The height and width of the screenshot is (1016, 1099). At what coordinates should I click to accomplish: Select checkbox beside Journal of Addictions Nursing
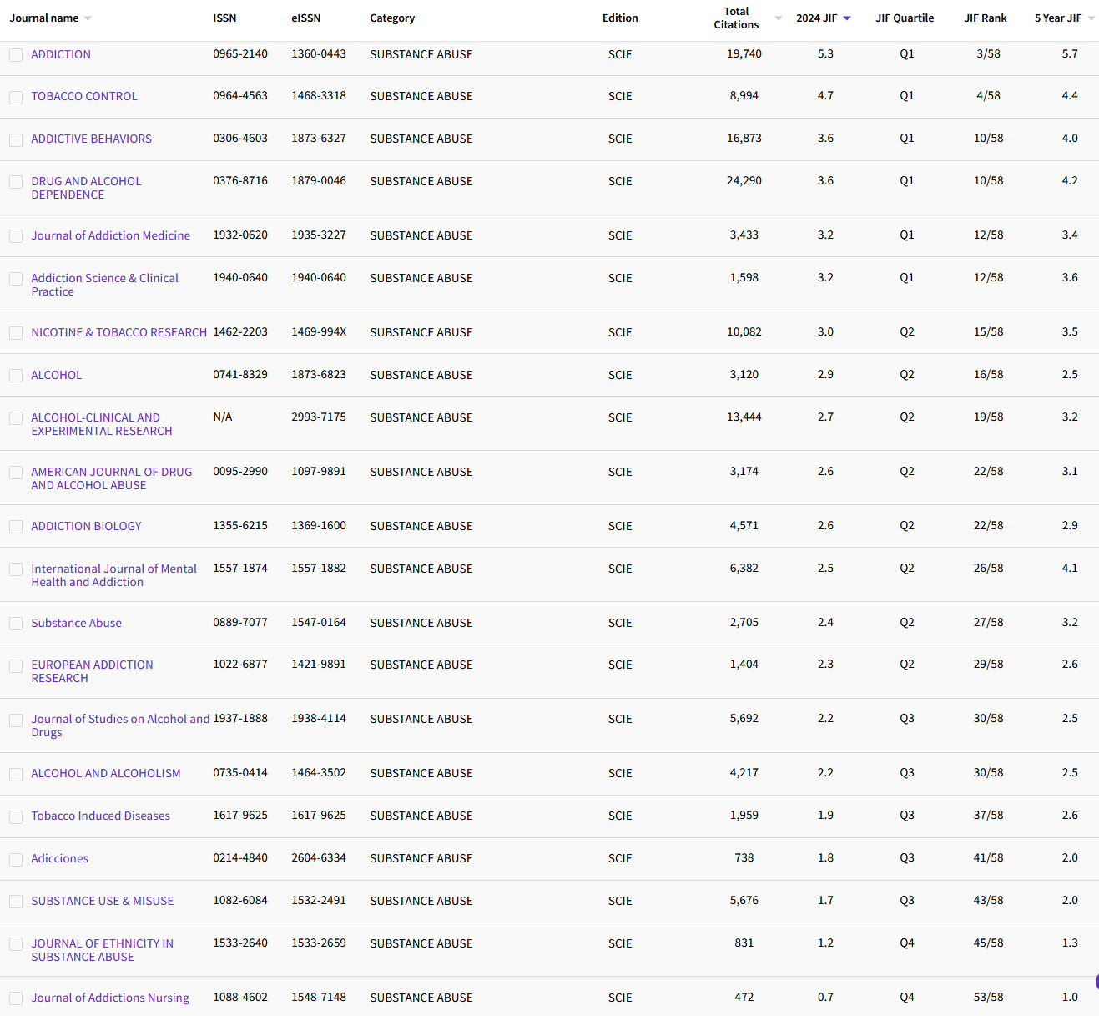(x=16, y=998)
